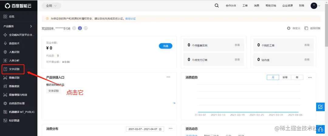Click 查看 for 站内信

pyautogui.click(x=307, y=60)
